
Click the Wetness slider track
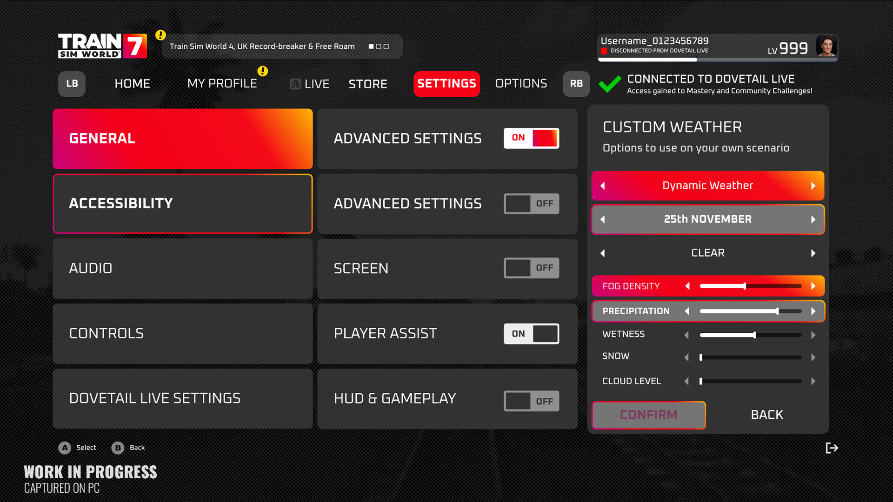click(x=751, y=335)
